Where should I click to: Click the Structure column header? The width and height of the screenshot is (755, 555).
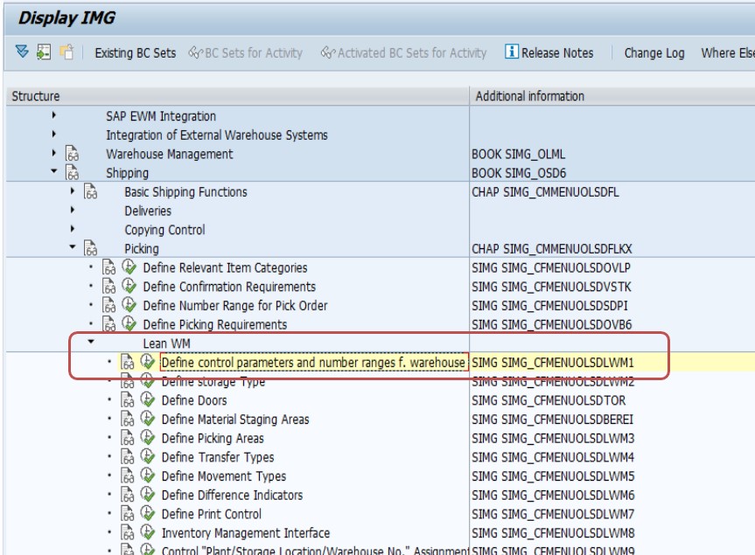click(237, 96)
